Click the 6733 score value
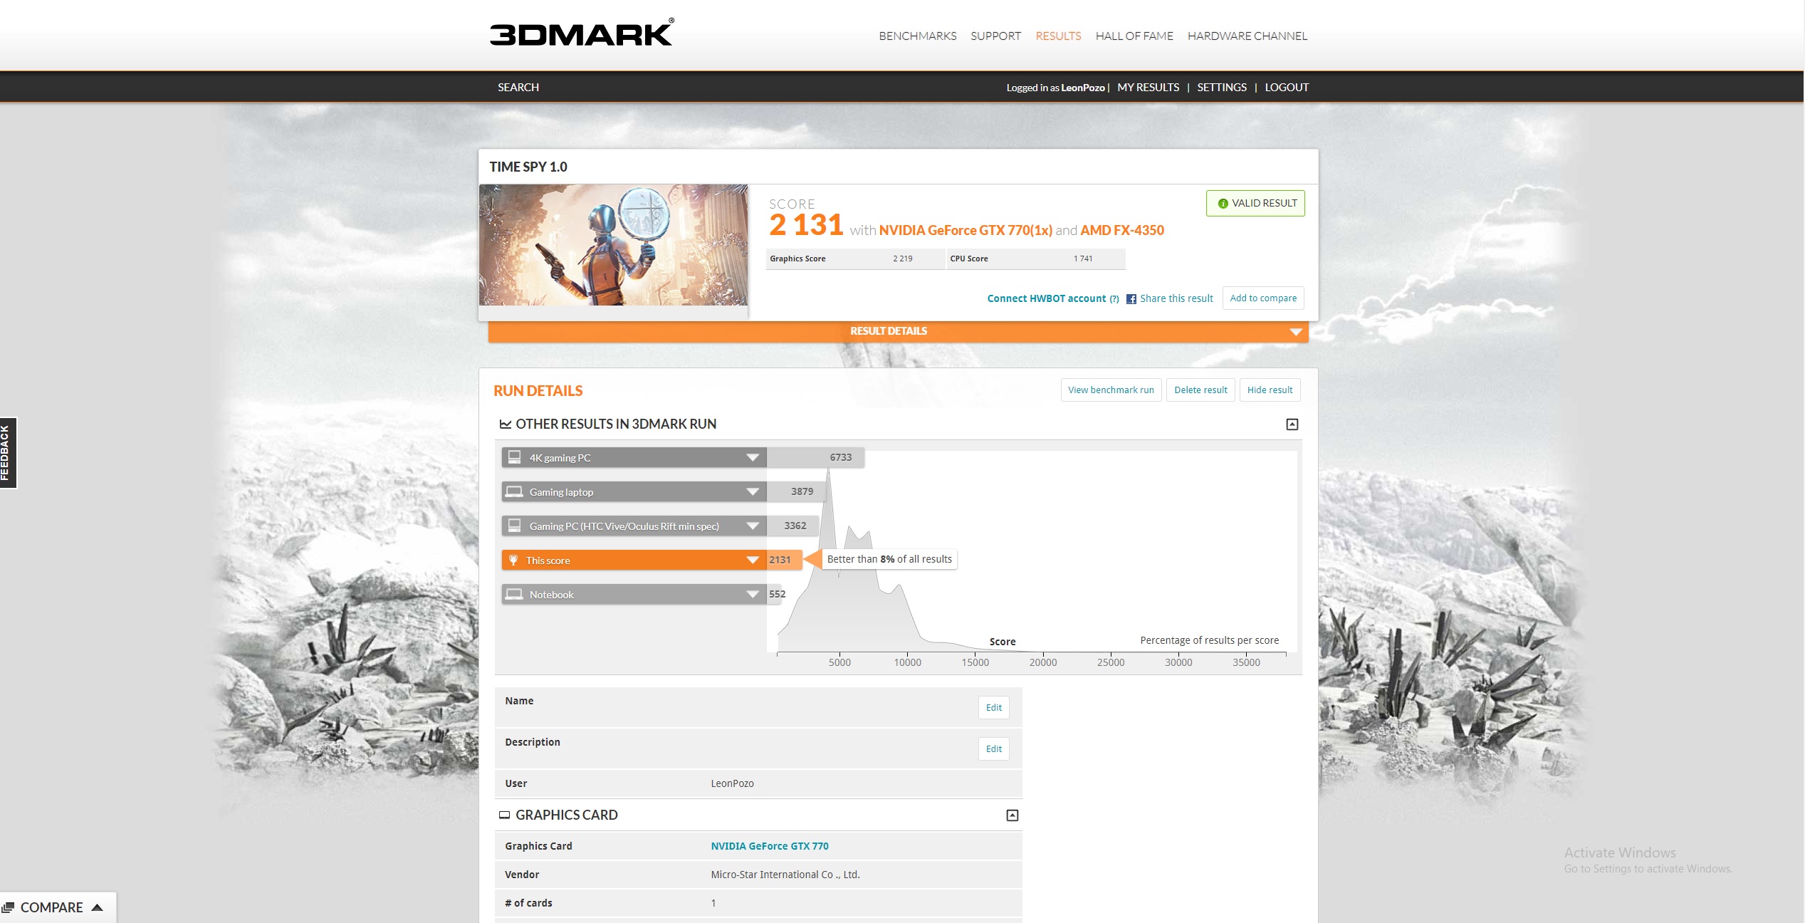The image size is (1805, 923). pyautogui.click(x=840, y=457)
